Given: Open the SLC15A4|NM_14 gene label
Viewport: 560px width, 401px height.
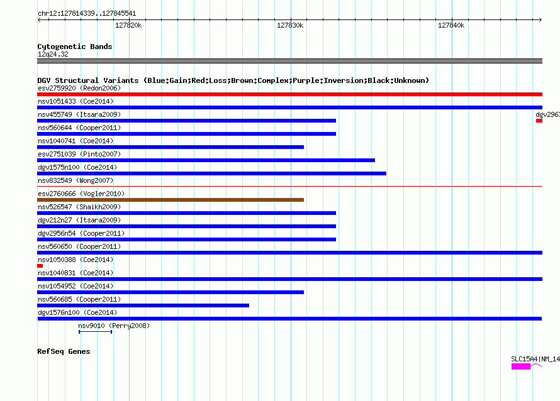Looking at the screenshot, I should [x=535, y=359].
